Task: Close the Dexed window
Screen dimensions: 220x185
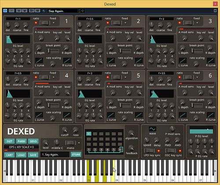Action: point(215,4)
